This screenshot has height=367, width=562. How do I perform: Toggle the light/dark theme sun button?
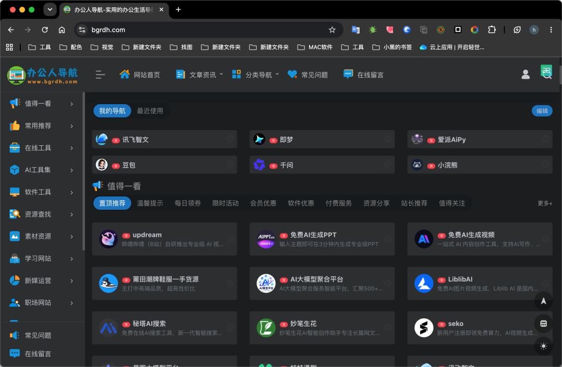pyautogui.click(x=543, y=346)
